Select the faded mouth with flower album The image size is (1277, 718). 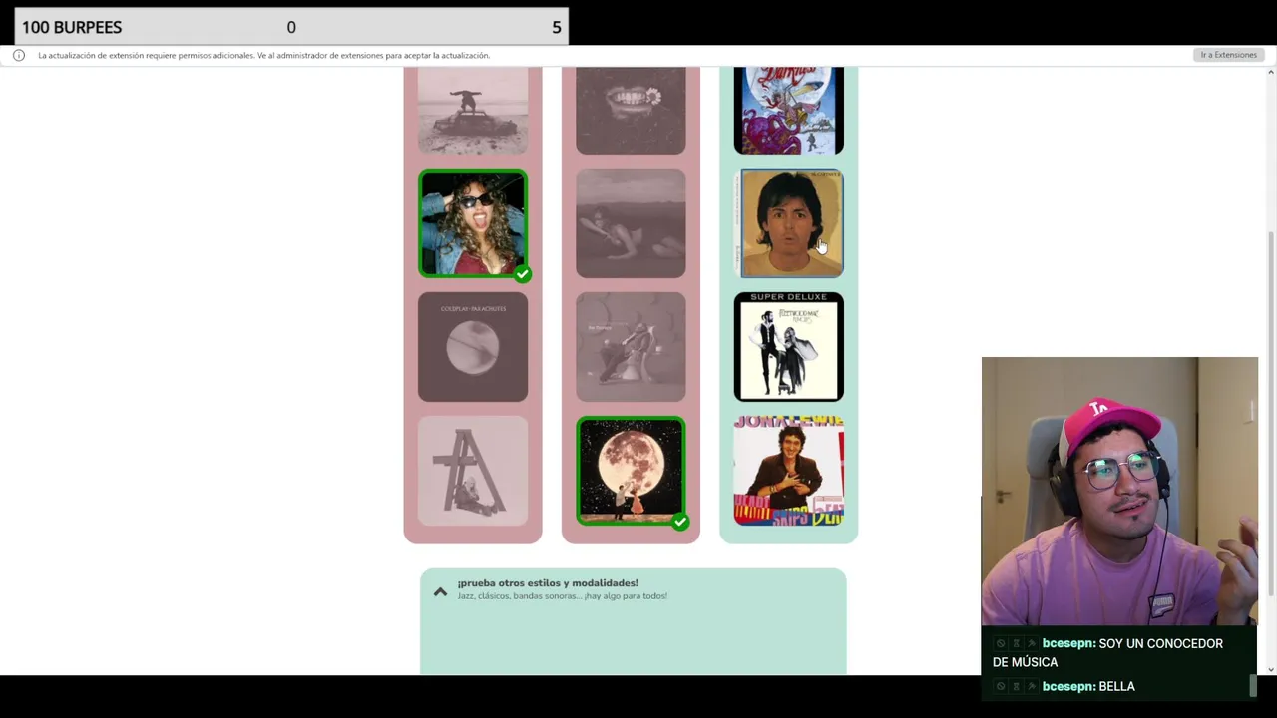[x=631, y=111]
